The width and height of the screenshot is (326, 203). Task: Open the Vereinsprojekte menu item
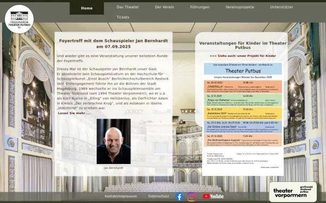(240, 7)
